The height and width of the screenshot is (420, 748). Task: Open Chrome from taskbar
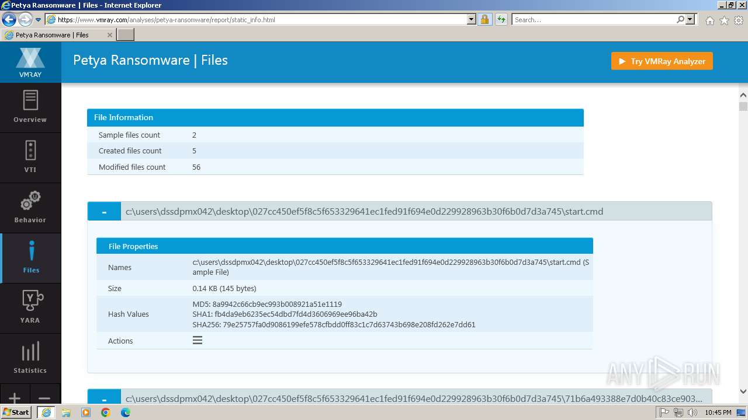click(x=106, y=412)
